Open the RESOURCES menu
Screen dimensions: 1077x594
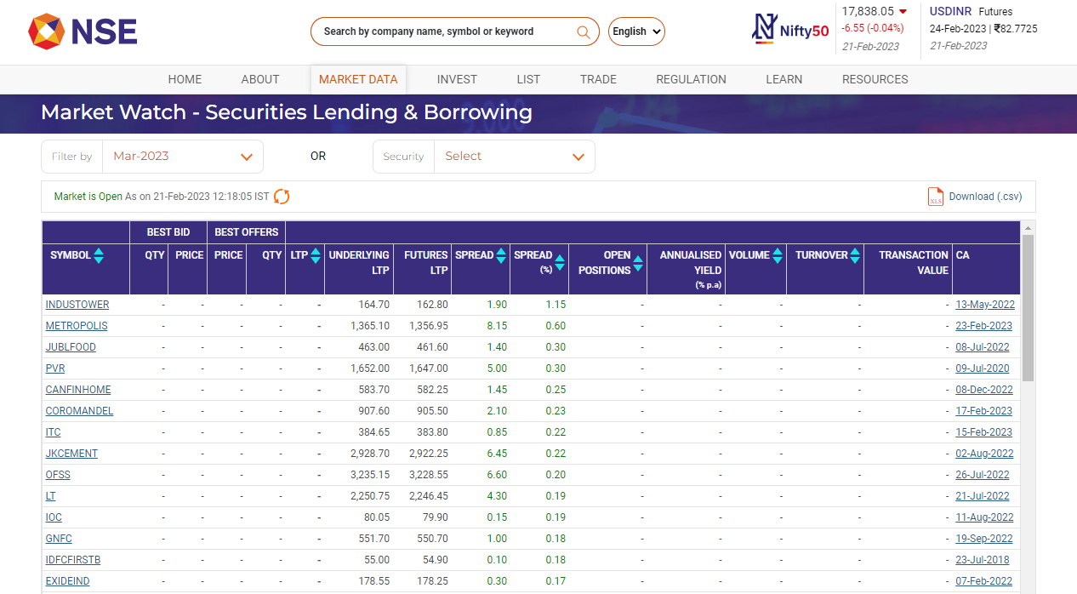coord(875,79)
